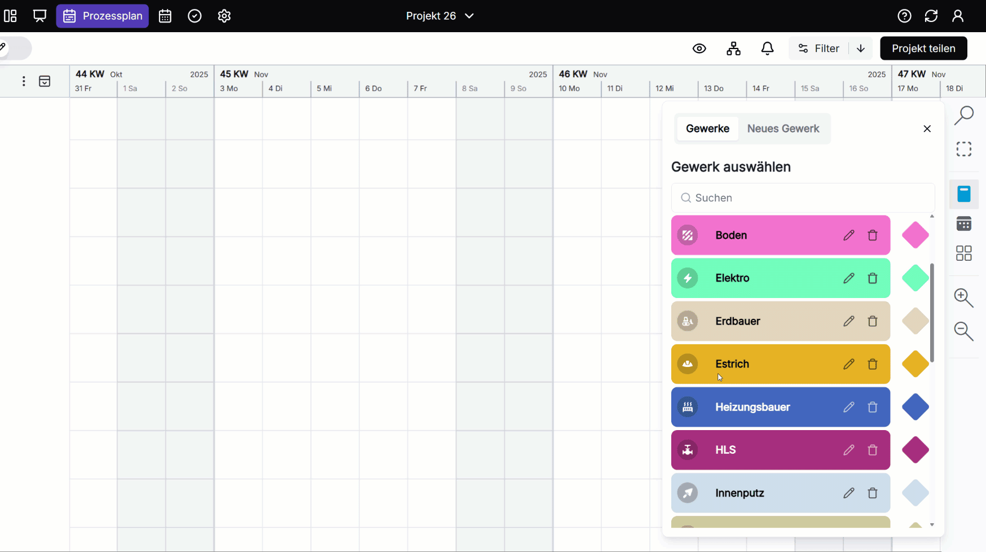Viewport: 986px width, 552px height.
Task: Select the magnifier search tool in the right sidebar
Action: pos(964,115)
